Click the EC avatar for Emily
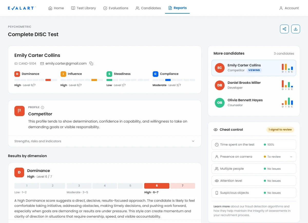This screenshot has width=308, height=223. (220, 68)
